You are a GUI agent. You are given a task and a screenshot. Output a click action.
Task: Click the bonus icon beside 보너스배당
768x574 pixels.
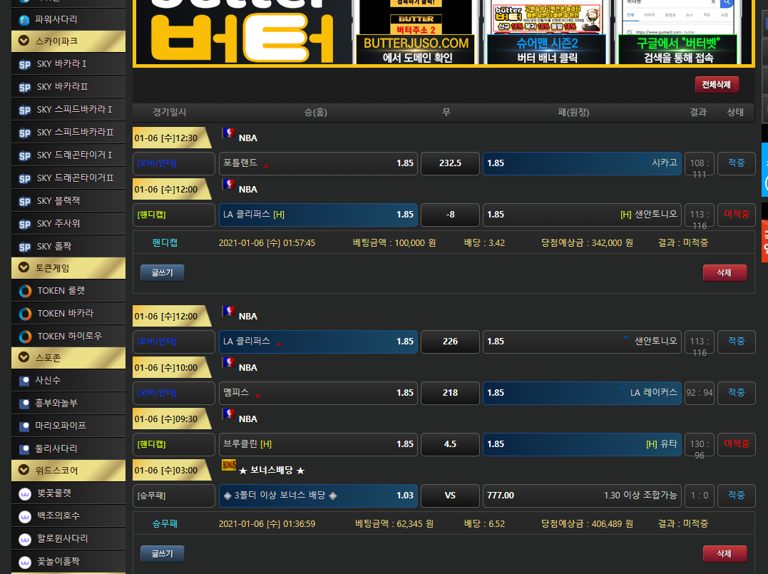[229, 466]
